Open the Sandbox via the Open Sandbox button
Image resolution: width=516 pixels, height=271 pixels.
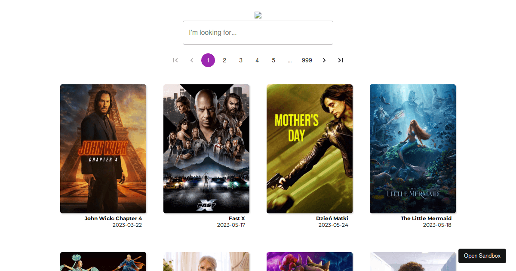point(482,256)
